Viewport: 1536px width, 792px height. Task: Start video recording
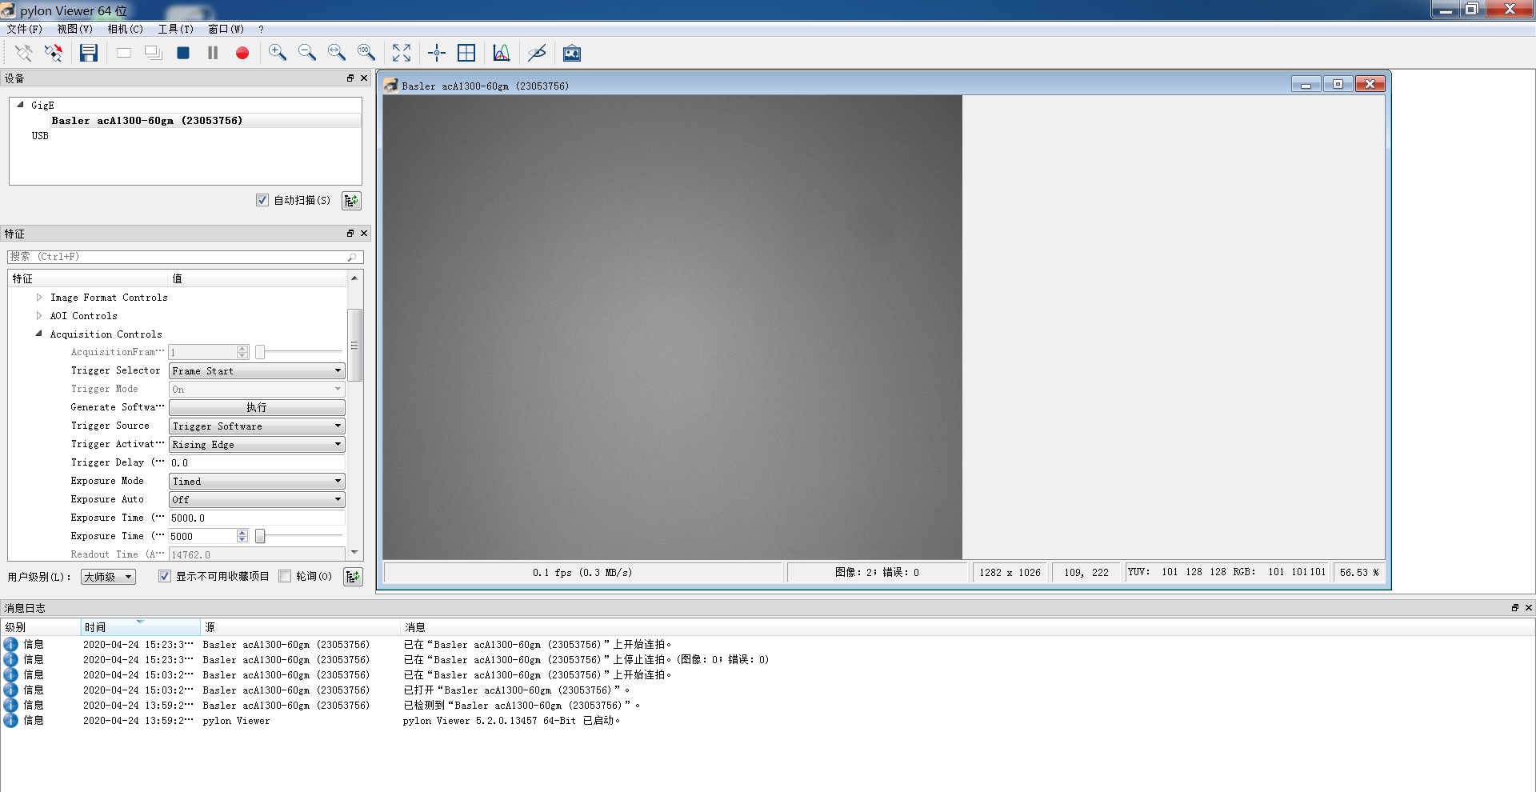pyautogui.click(x=242, y=53)
